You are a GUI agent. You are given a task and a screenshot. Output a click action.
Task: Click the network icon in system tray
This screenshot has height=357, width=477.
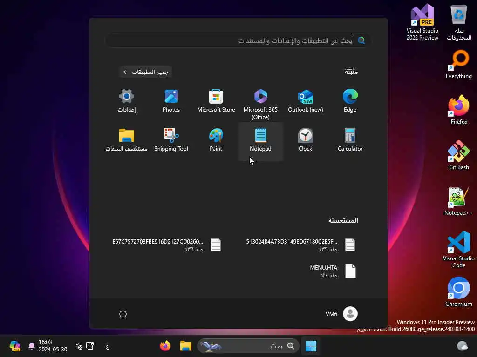click(x=90, y=346)
